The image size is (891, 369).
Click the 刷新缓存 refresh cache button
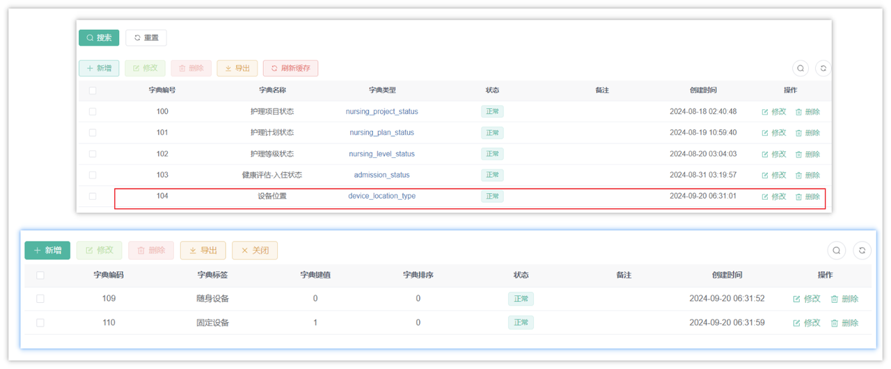(290, 68)
